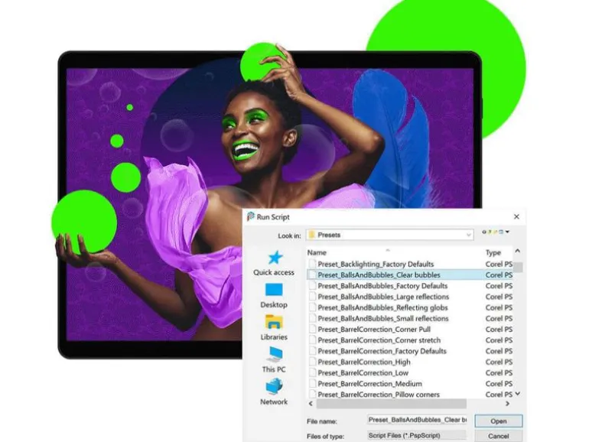Click the up-one-level folder icon
589x442 pixels.
490,232
